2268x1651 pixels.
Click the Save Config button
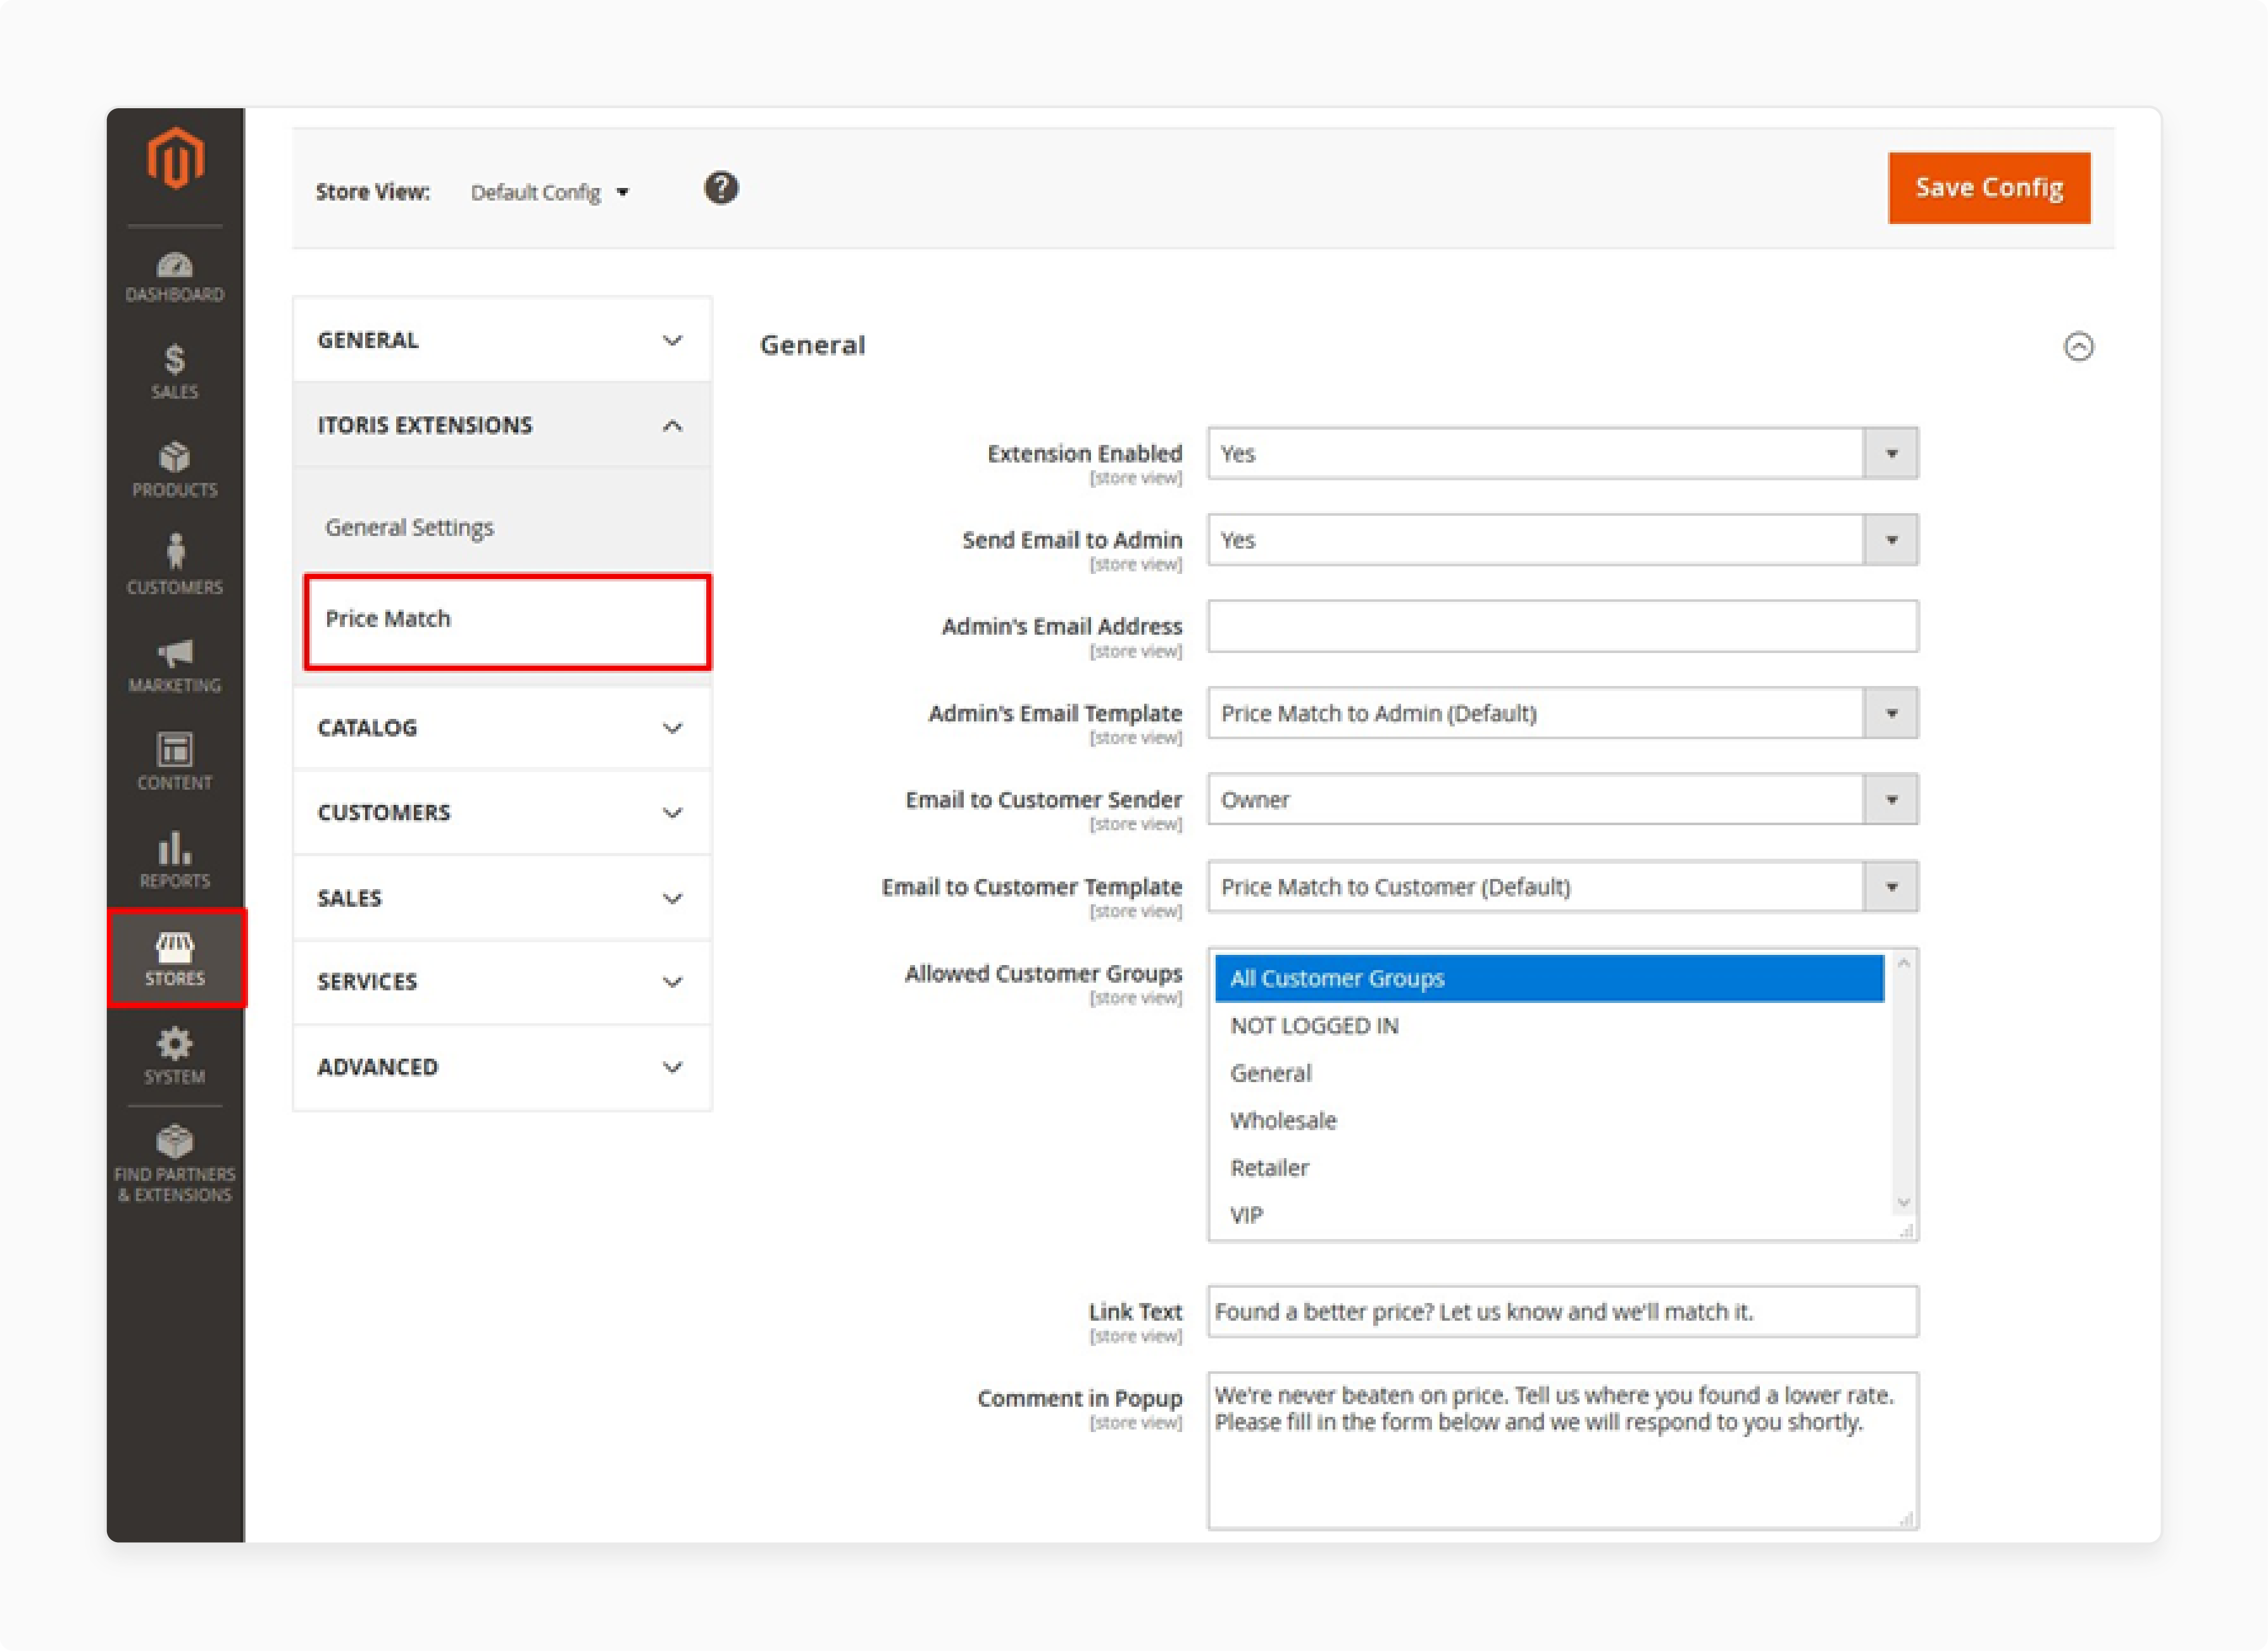(1989, 188)
